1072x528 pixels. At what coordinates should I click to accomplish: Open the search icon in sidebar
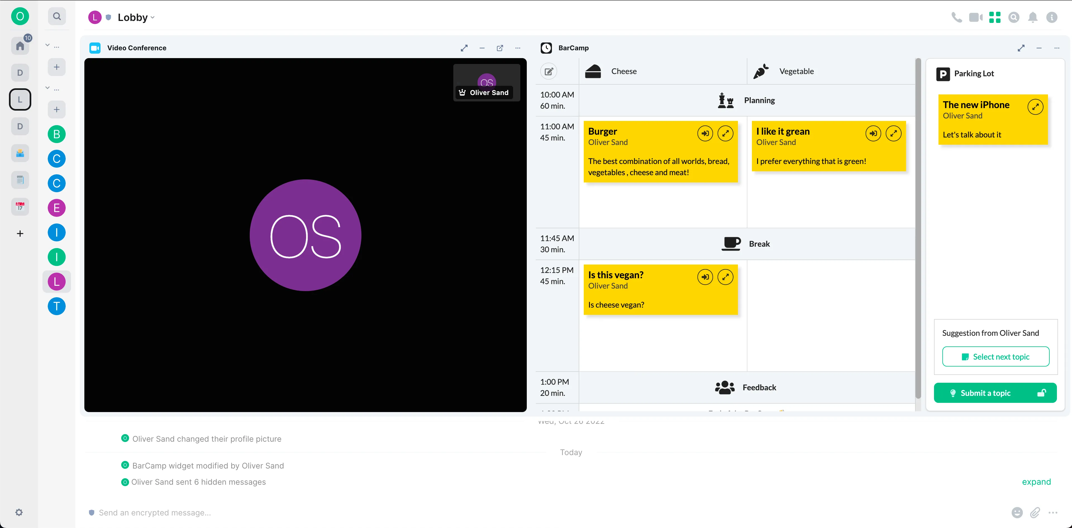(x=57, y=16)
